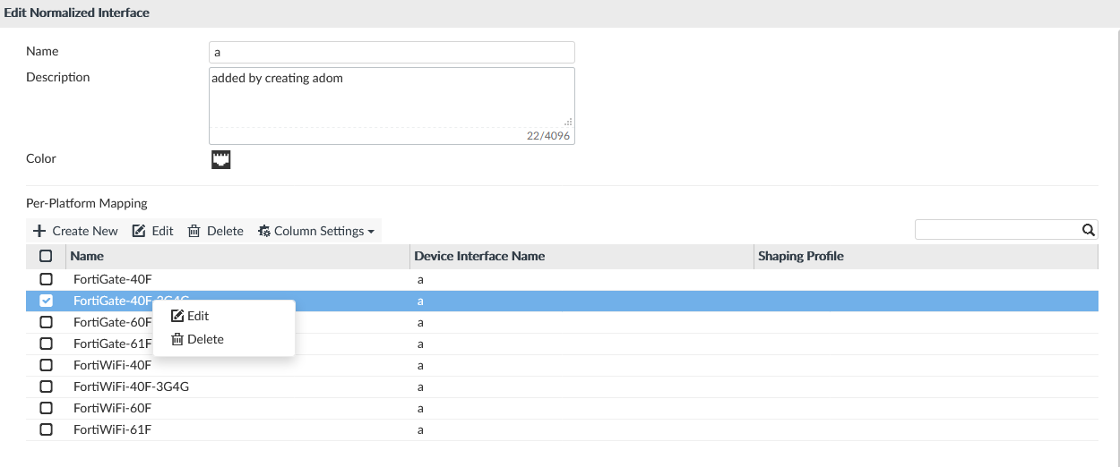Click interface name 'a' in FortiGate-61F row

tap(420, 344)
